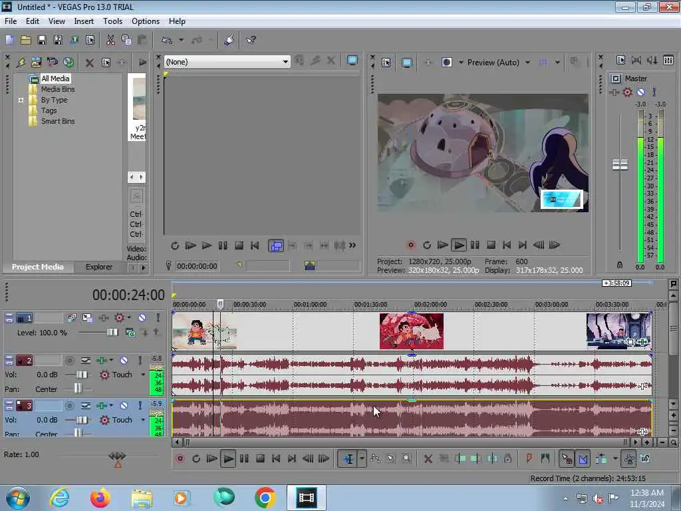
Task: Click the Track FX icon on track 2
Action: click(x=101, y=360)
